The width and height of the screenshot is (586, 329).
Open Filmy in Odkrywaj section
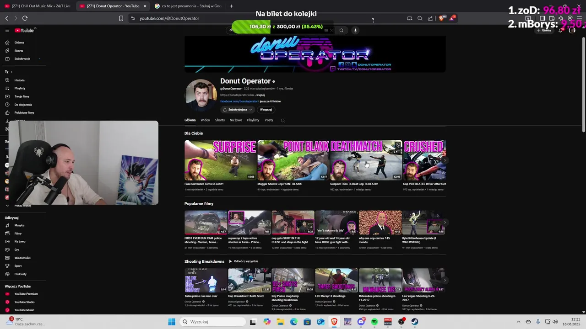tap(18, 233)
